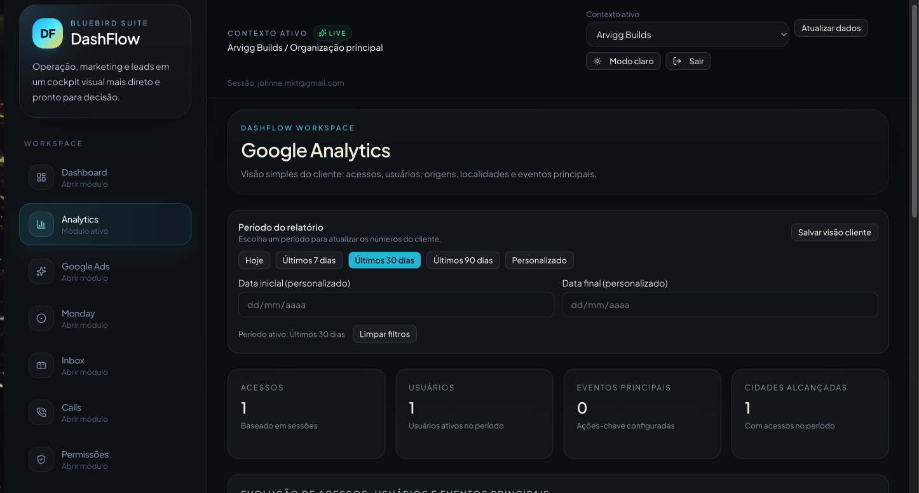The height and width of the screenshot is (493, 919).
Task: Click the Monday circle icon
Action: pos(41,318)
